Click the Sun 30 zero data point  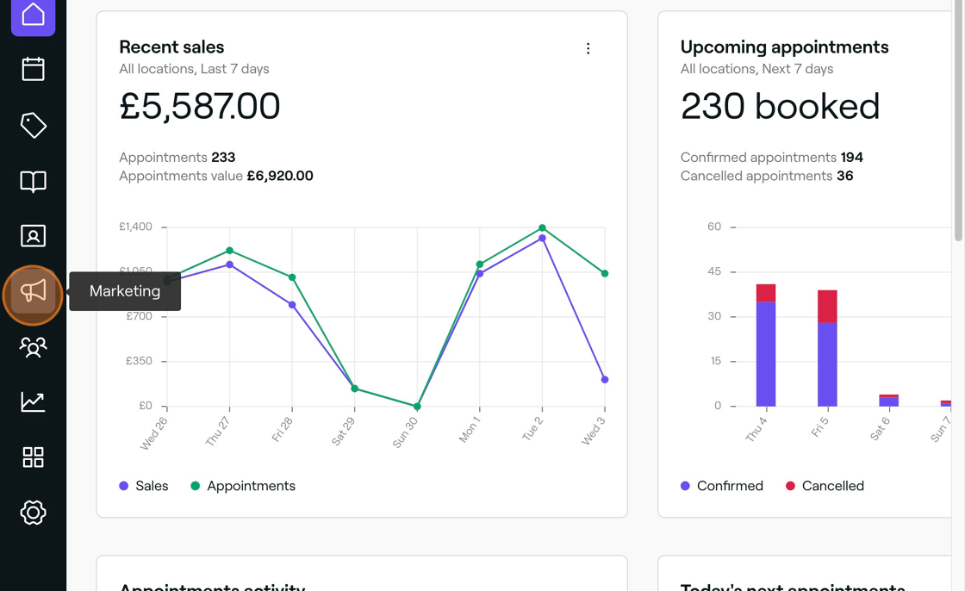[417, 407]
